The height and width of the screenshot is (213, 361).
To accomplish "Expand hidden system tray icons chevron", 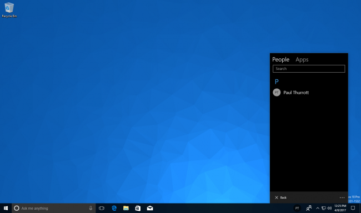I will tap(318, 208).
